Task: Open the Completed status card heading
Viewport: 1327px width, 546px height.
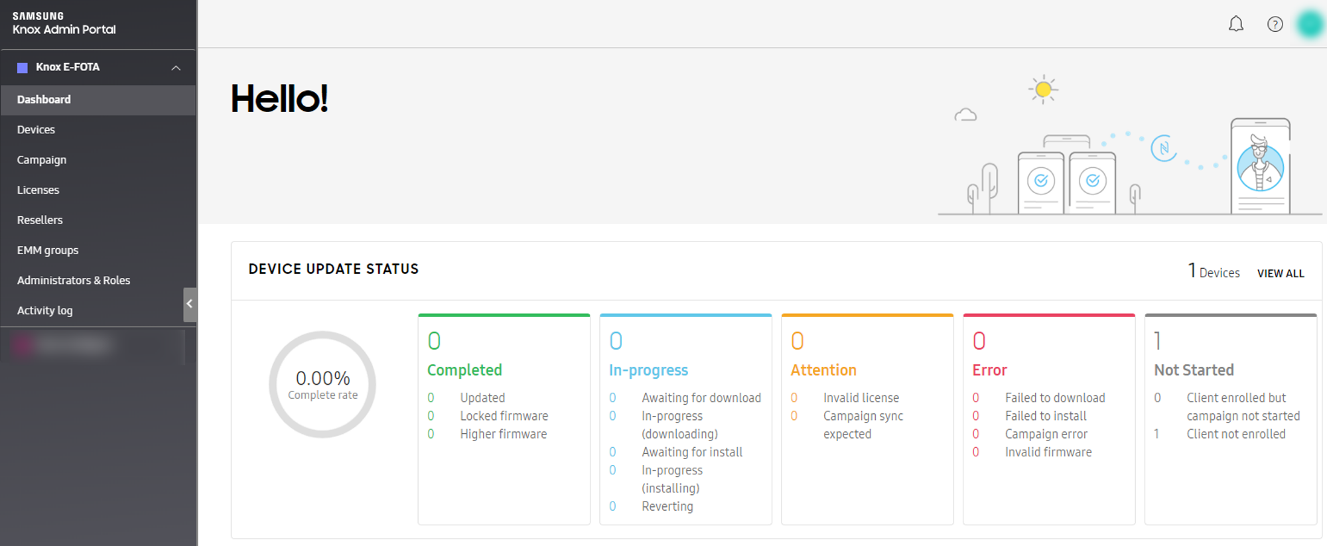Action: coord(464,370)
